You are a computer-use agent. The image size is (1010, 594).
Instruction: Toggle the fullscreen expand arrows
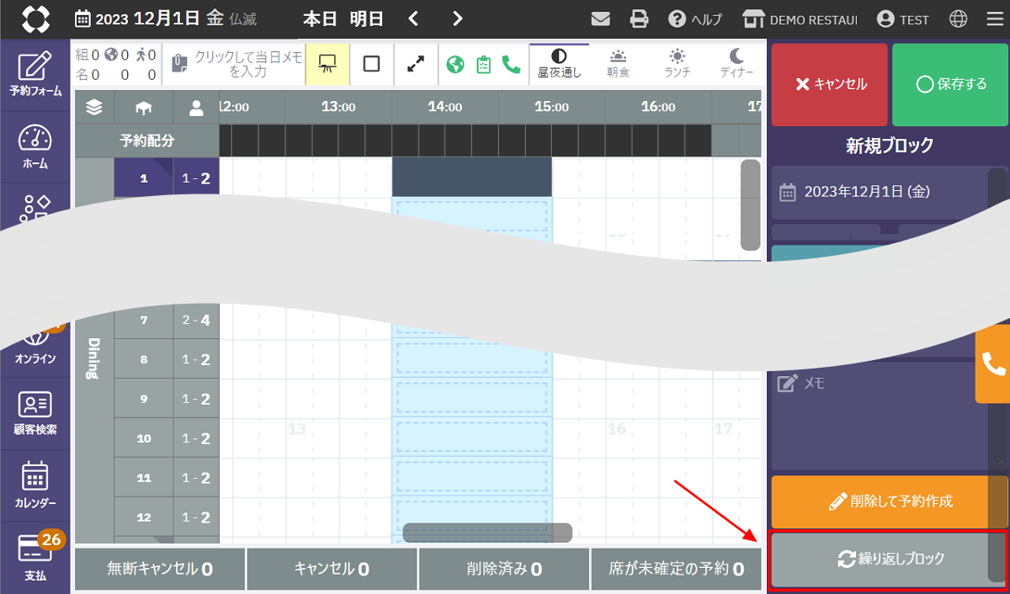coord(416,64)
